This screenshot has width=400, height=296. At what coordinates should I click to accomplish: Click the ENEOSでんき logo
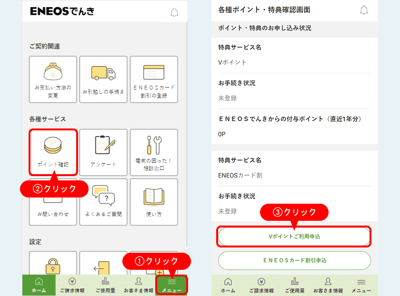[x=62, y=11]
